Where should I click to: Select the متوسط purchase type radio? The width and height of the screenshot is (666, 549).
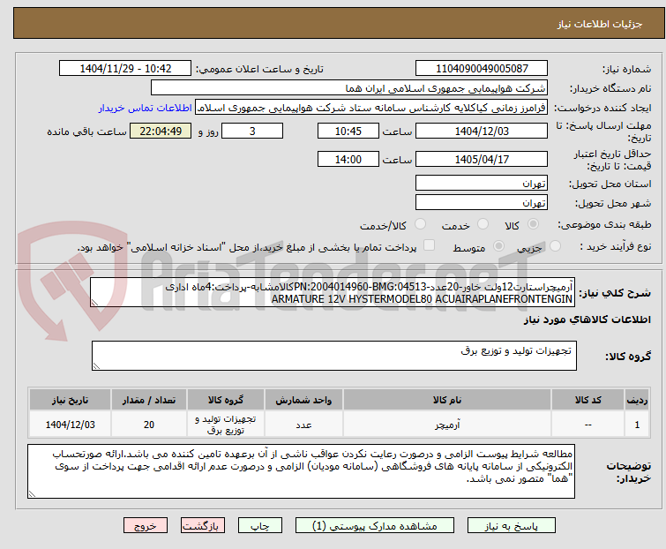498,246
